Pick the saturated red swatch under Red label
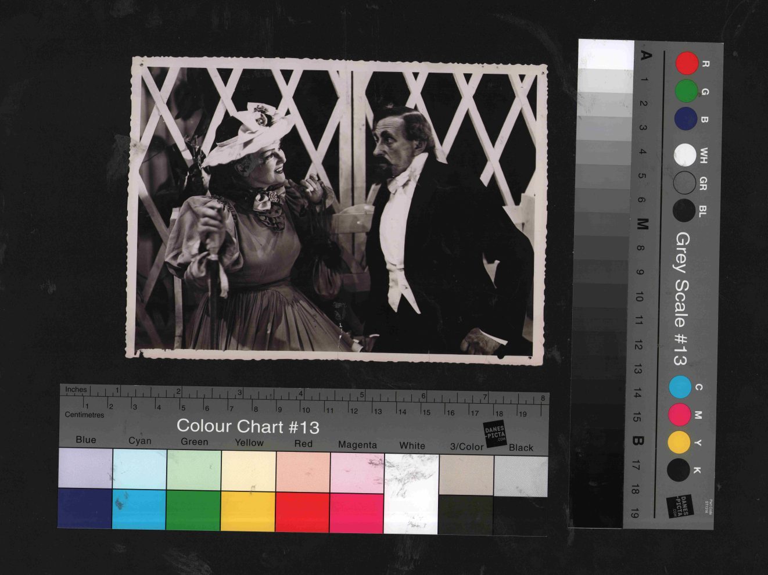 coord(303,512)
